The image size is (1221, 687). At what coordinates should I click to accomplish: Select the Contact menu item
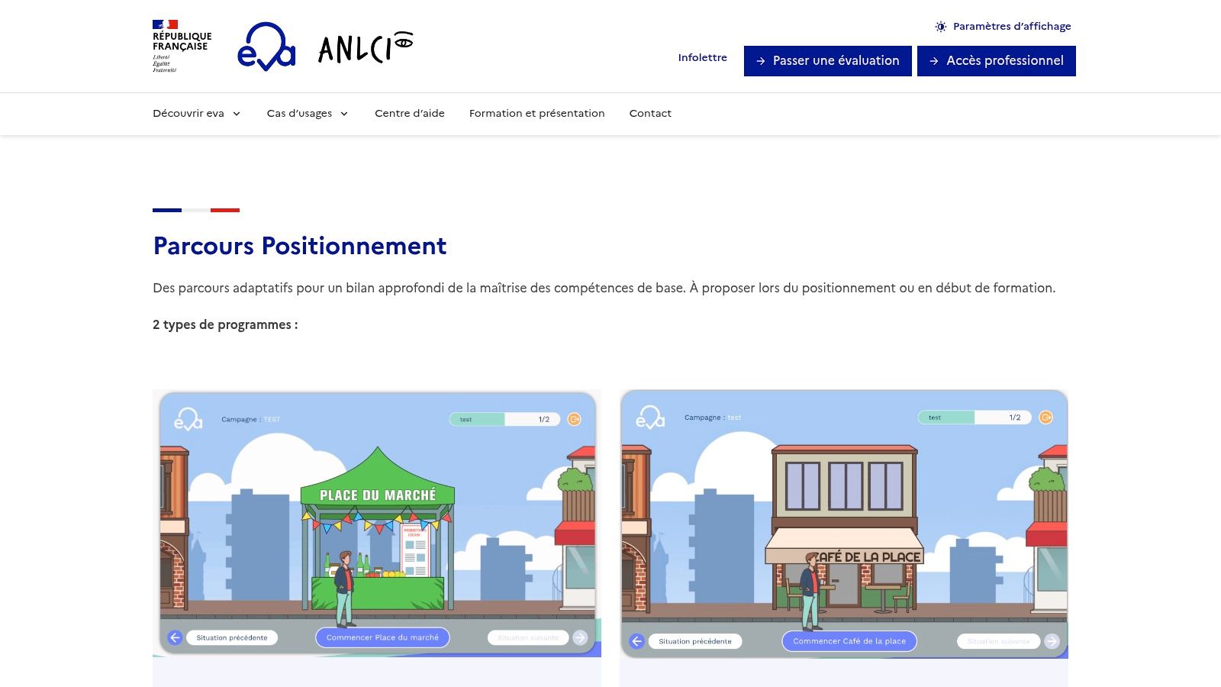[x=650, y=113]
